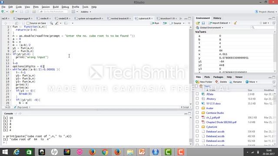The image size is (278, 156).
Task: Open the Project: (None) dropdown
Action: [266, 12]
